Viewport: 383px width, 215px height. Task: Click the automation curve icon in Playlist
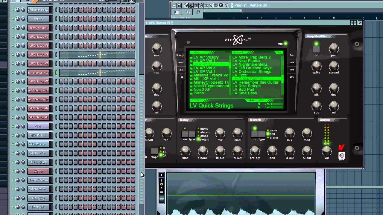[x=187, y=12]
